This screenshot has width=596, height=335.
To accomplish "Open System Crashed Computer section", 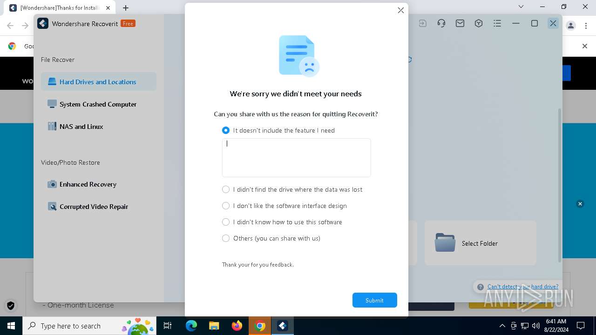I will 98,104.
